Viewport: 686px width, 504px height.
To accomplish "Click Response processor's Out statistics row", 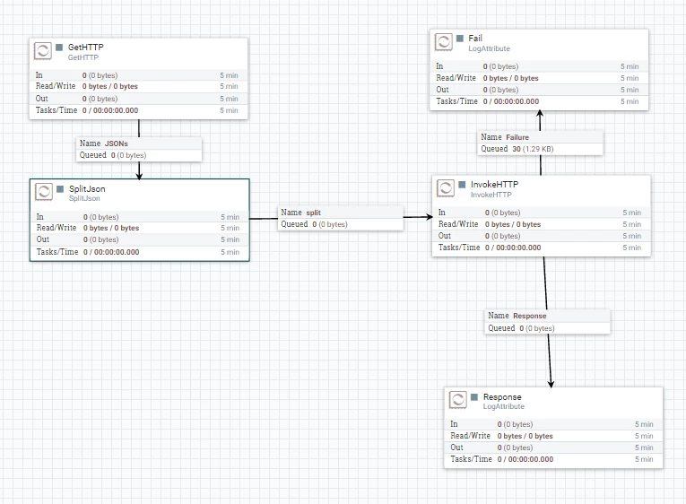I will pos(553,448).
